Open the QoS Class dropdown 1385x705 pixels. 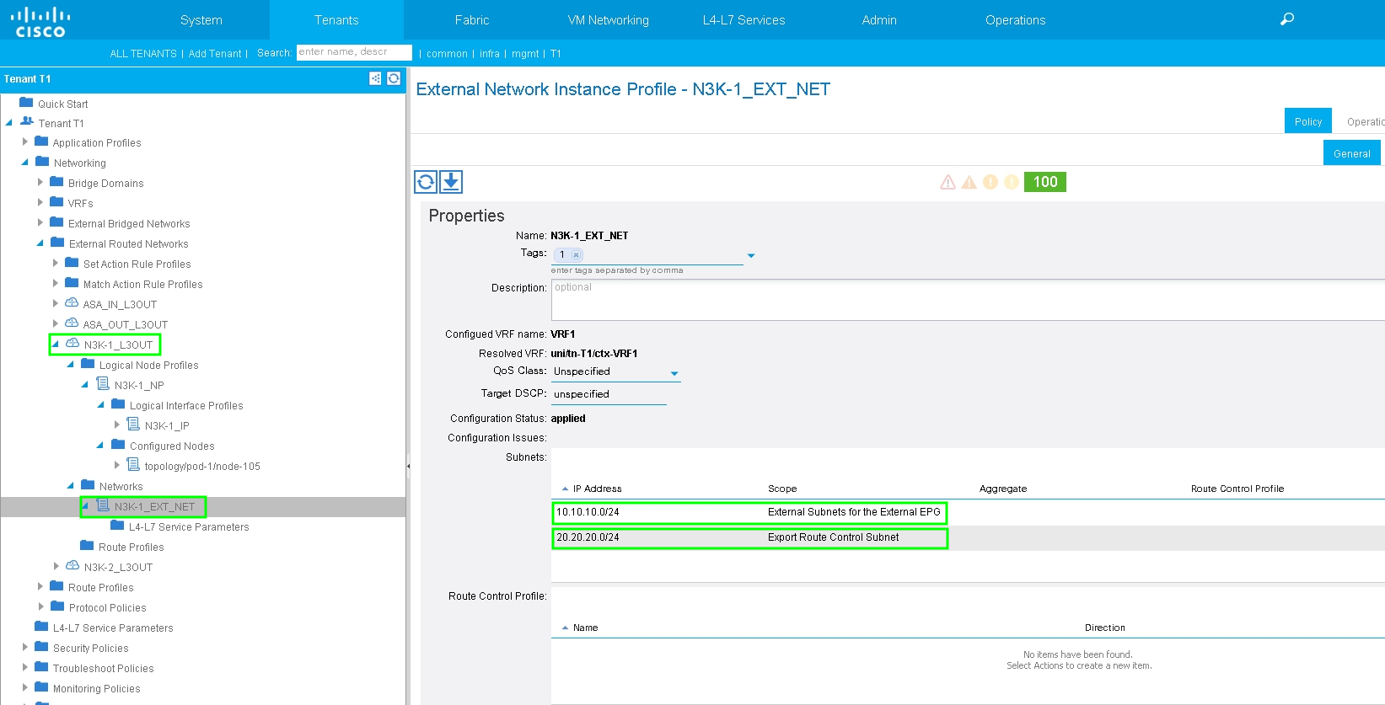click(674, 373)
